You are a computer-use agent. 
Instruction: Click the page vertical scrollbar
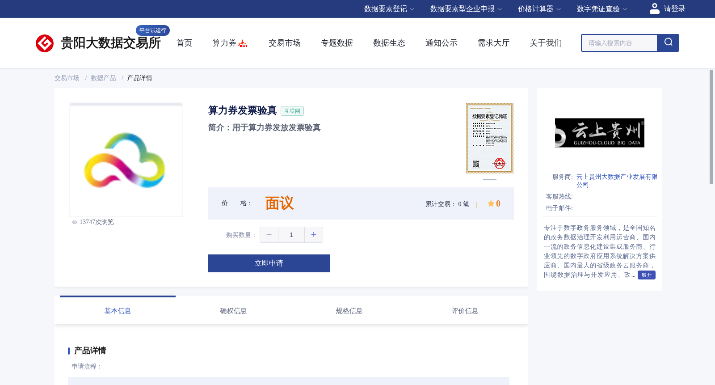click(711, 127)
